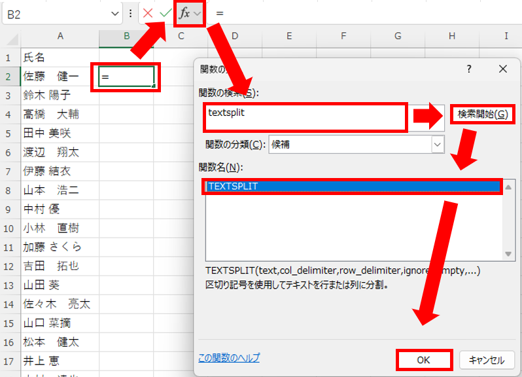The image size is (522, 377).
Task: Close the function insert dialog
Action: tap(502, 69)
